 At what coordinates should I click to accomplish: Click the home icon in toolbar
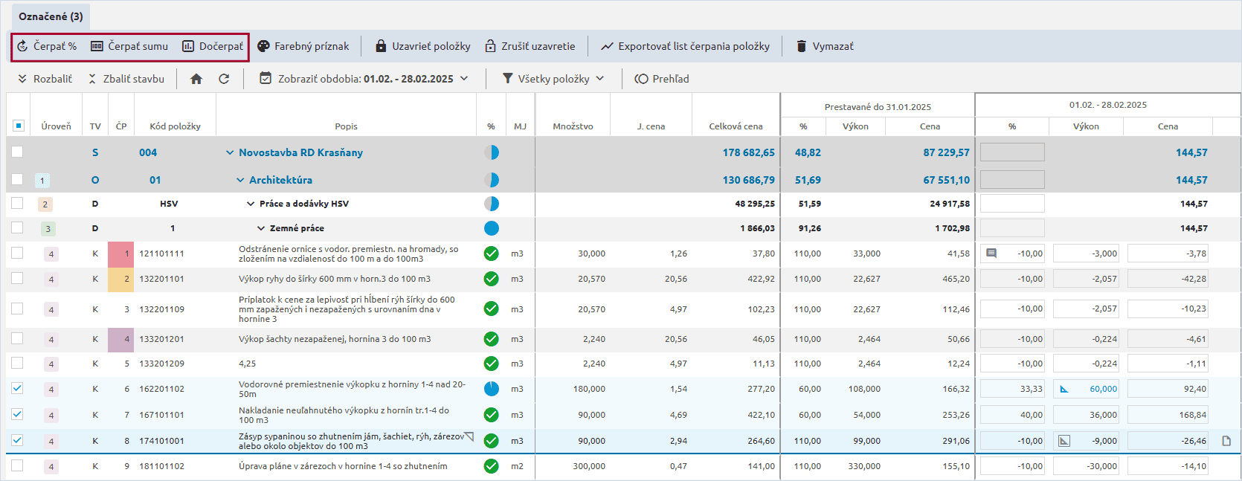196,79
